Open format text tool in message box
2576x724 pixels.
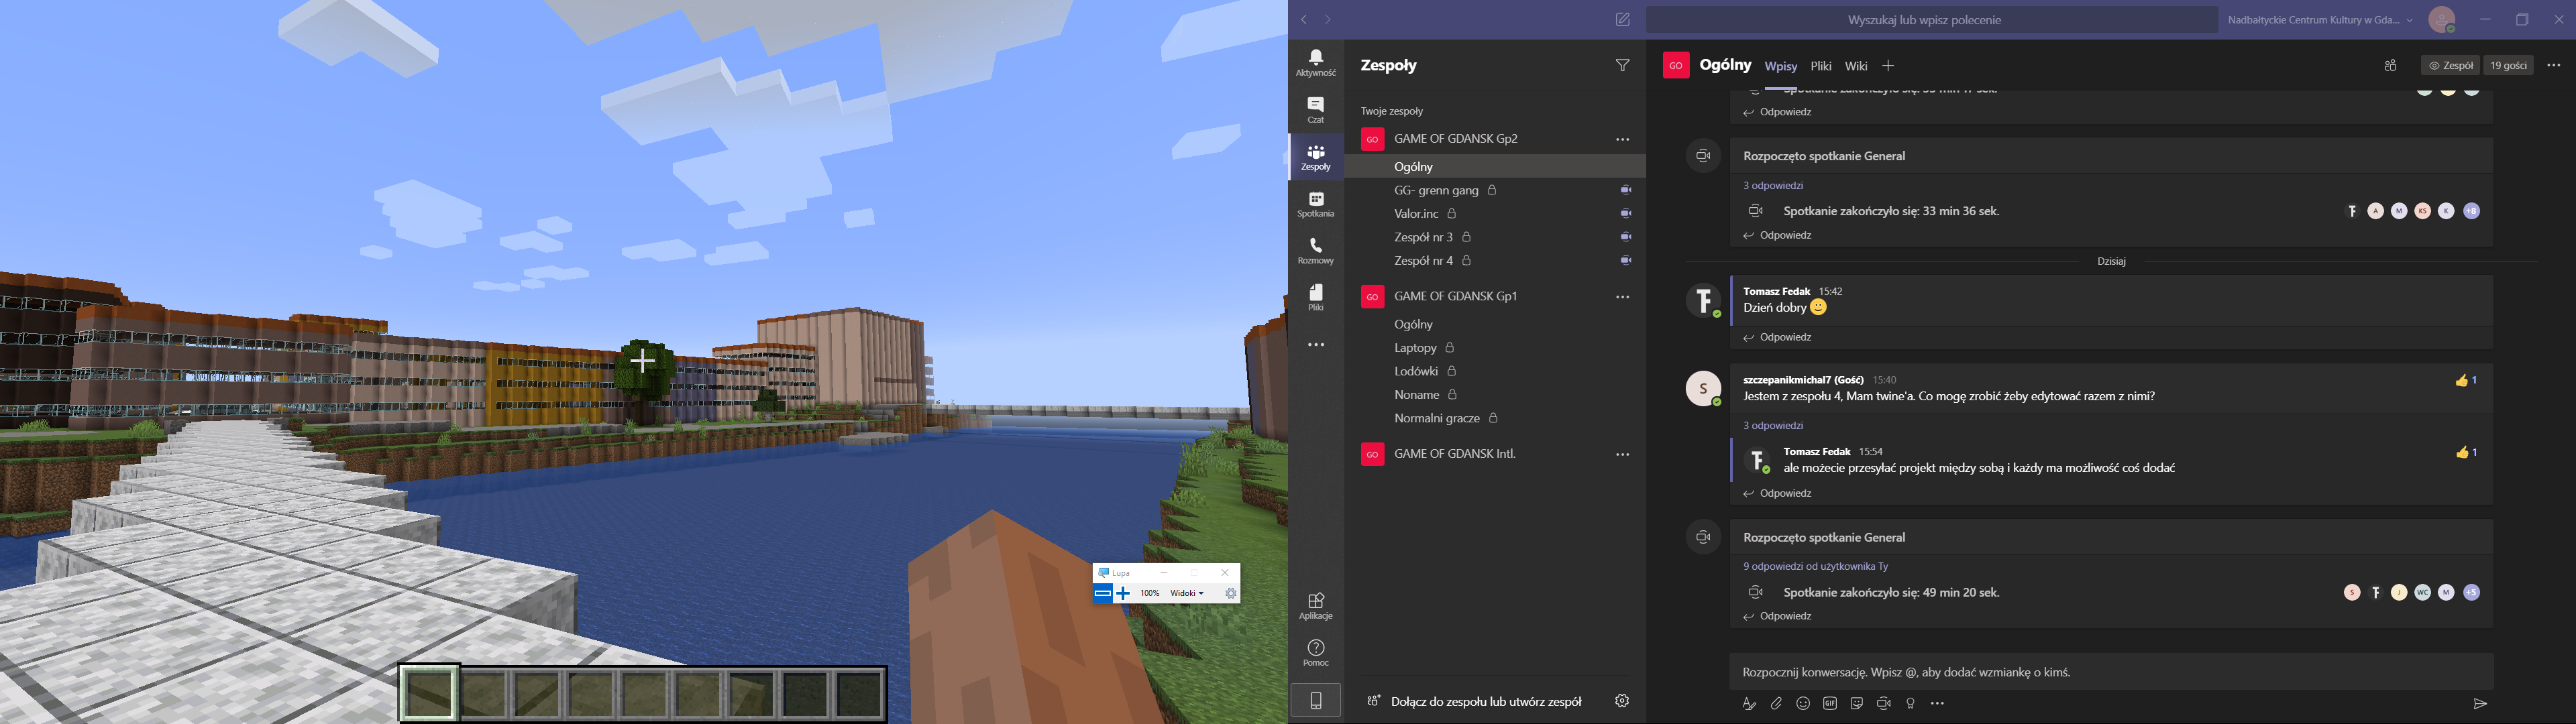pos(1749,704)
